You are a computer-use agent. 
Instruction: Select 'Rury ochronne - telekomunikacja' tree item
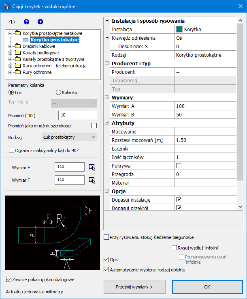55,66
